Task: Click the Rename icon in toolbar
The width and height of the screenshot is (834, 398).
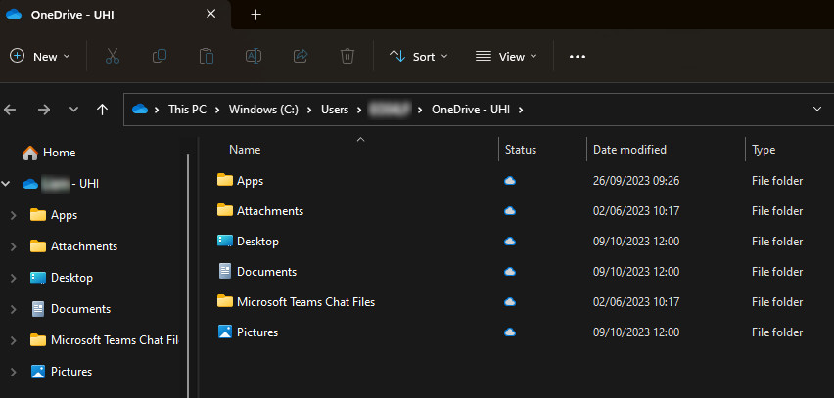Action: [x=253, y=57]
